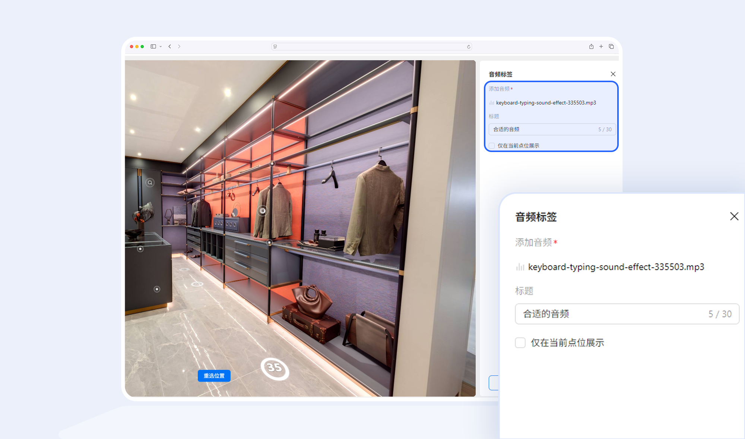Close the small 音频标签 panel

[613, 74]
